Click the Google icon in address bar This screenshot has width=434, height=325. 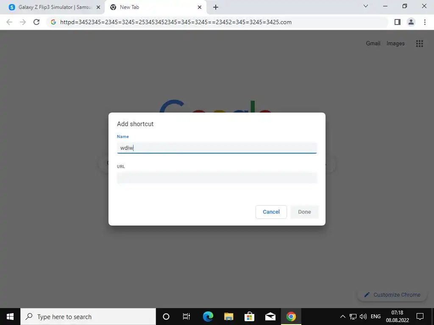pyautogui.click(x=53, y=22)
